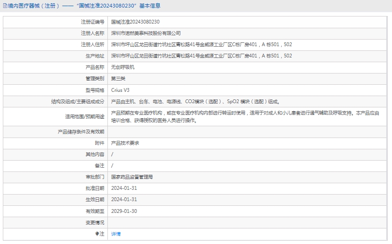392x244 pixels.
Task: Click the 适用范围/预期用途 description text
Action: tap(245, 116)
